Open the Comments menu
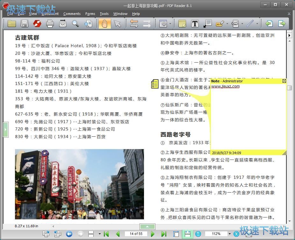The width and height of the screenshot is (295, 240). 72,14
